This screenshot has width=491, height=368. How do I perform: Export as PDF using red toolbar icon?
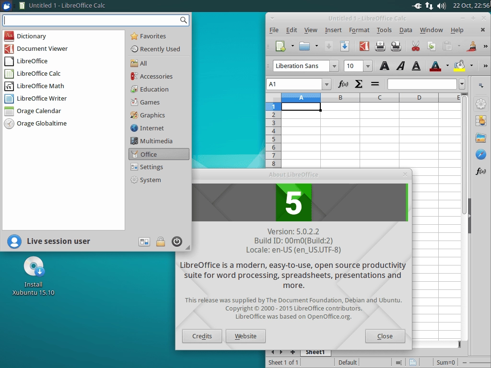pyautogui.click(x=364, y=46)
